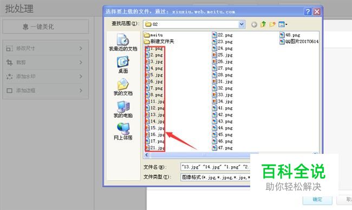Select file 4.png
The width and height of the screenshot is (352, 210).
pyautogui.click(x=154, y=68)
